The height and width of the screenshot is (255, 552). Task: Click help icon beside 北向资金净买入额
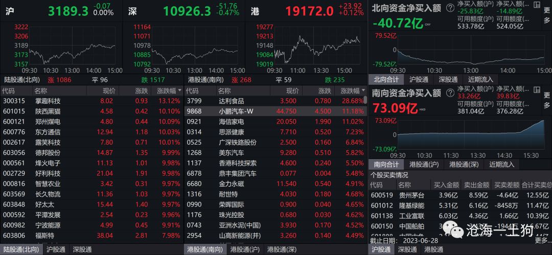(x=450, y=8)
